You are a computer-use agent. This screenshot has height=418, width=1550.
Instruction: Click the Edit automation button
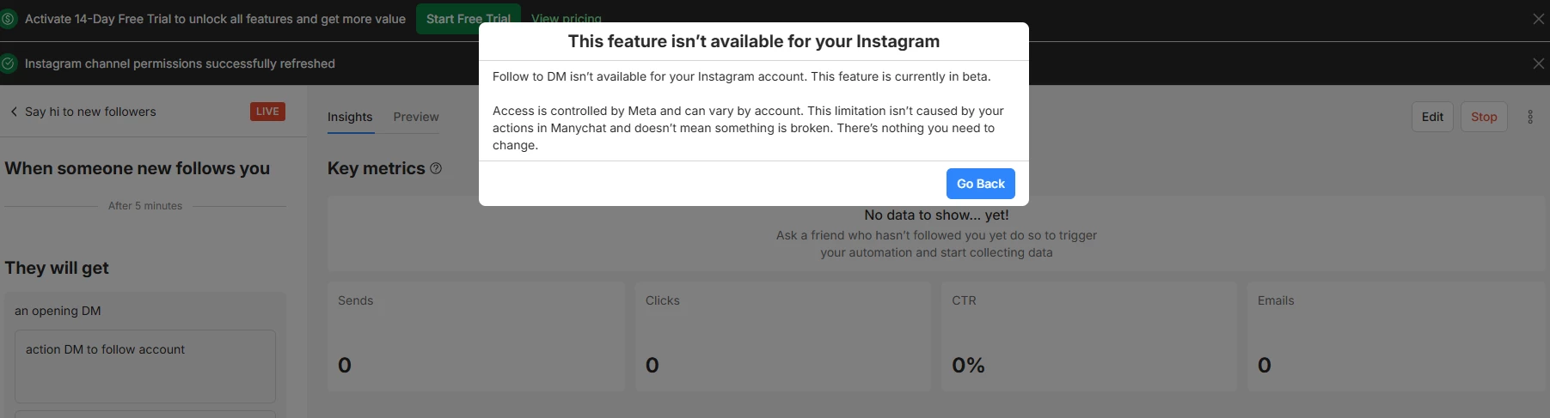coord(1432,117)
